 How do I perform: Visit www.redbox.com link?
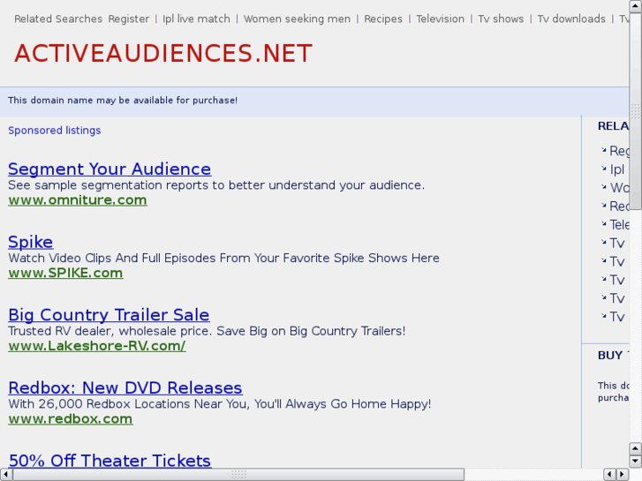[71, 418]
